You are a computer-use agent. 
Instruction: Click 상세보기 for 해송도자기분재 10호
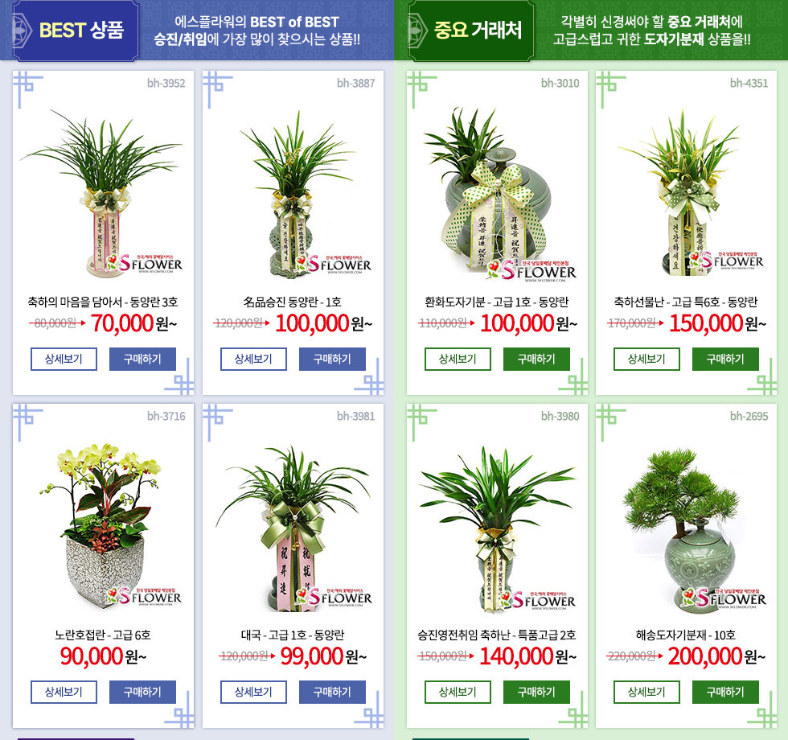(x=646, y=692)
